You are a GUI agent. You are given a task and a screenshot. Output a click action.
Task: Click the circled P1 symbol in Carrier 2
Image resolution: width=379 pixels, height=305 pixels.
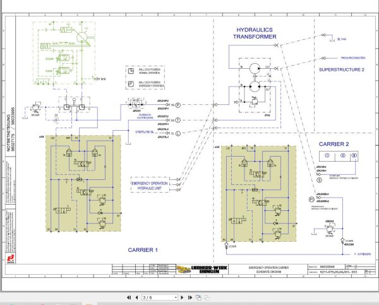[312, 200]
